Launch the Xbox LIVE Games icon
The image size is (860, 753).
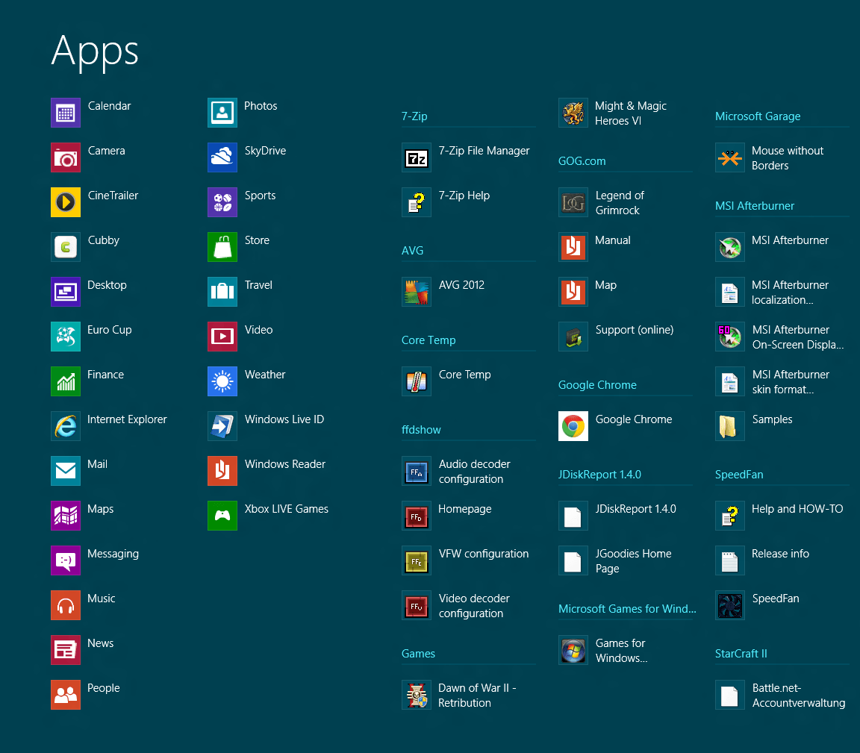click(x=222, y=516)
